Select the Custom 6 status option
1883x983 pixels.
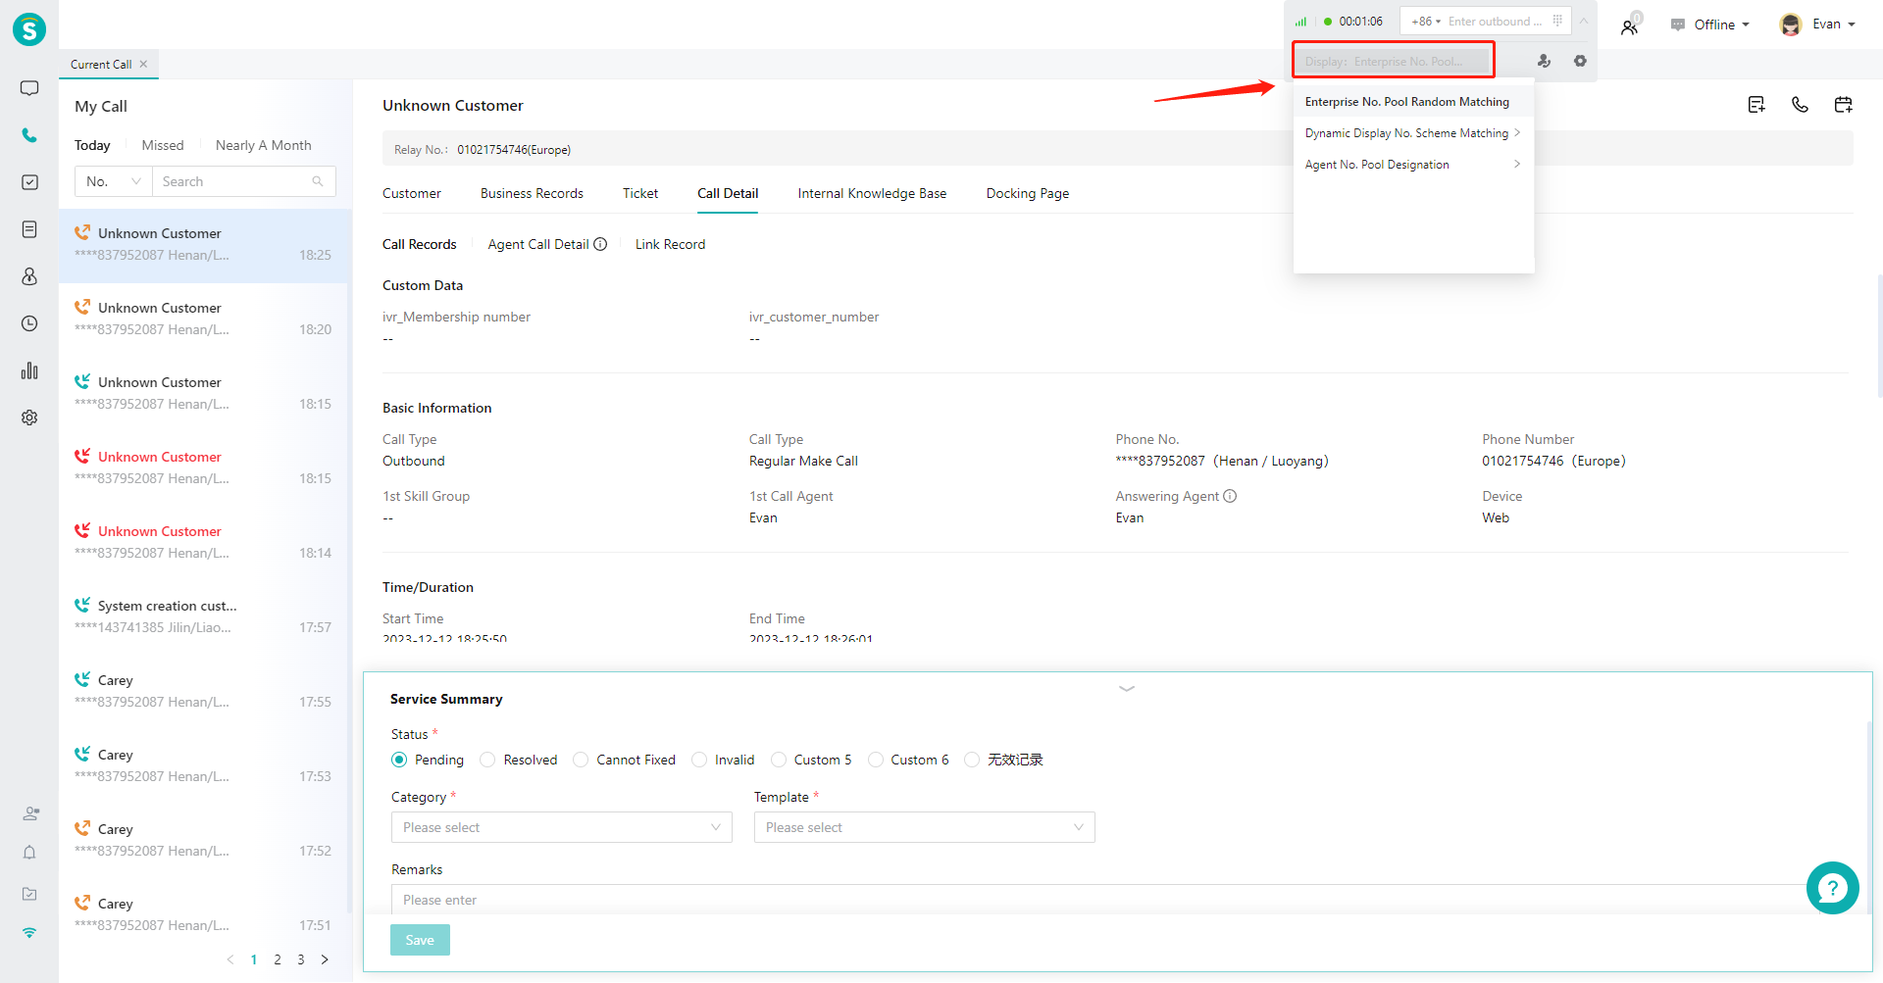pos(876,760)
